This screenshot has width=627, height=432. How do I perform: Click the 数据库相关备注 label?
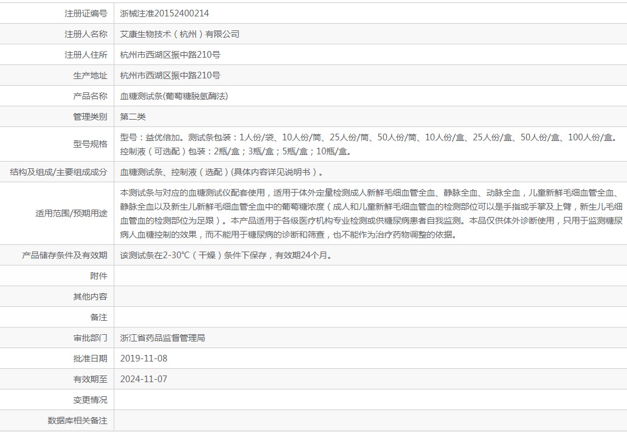78,420
